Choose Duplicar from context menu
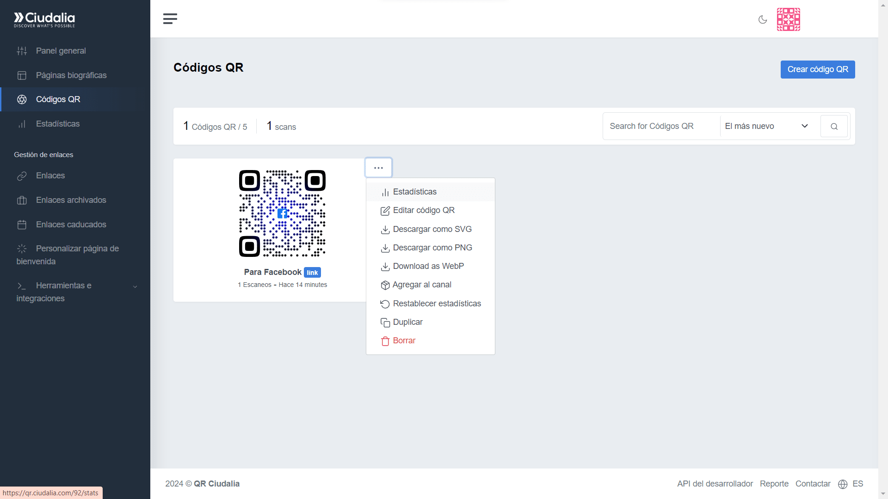The width and height of the screenshot is (888, 499). pyautogui.click(x=407, y=322)
